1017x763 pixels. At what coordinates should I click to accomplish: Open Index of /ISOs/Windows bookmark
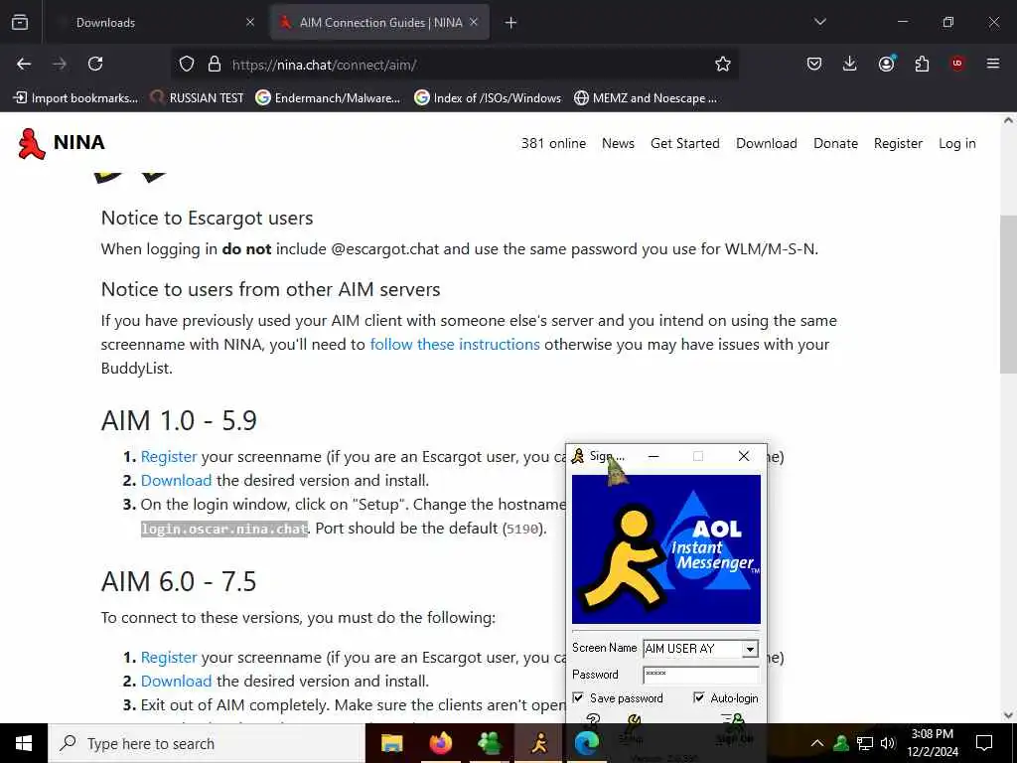488,98
